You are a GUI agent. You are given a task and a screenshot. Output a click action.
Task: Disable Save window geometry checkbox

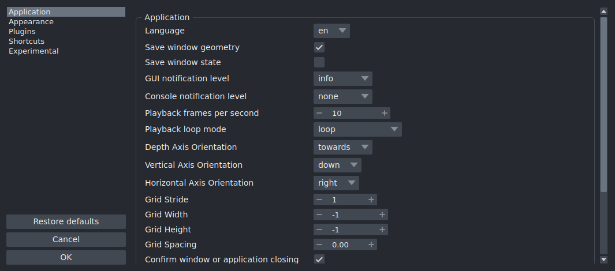[319, 47]
